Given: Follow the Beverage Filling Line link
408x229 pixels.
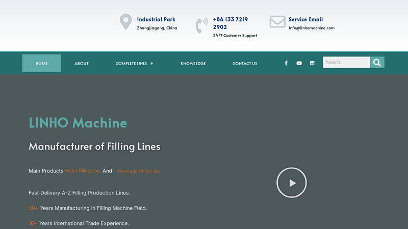Looking at the screenshot, I should tap(139, 171).
